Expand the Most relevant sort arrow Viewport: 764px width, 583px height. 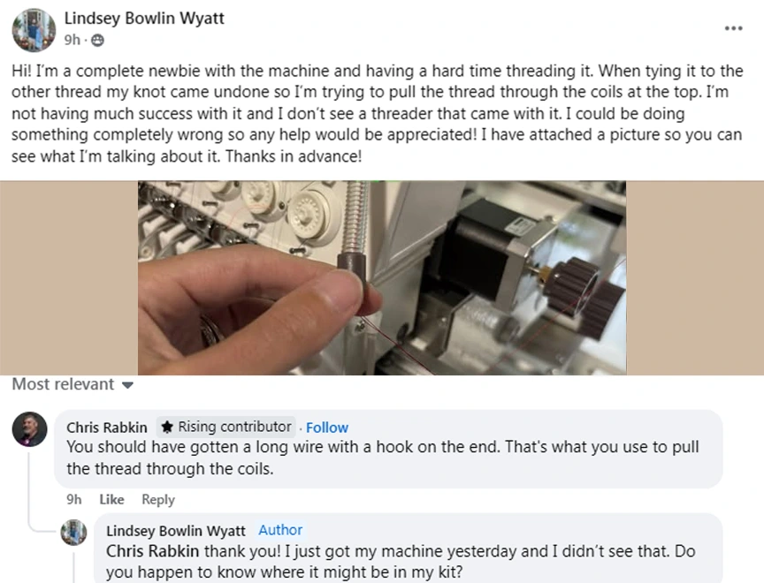pyautogui.click(x=127, y=385)
